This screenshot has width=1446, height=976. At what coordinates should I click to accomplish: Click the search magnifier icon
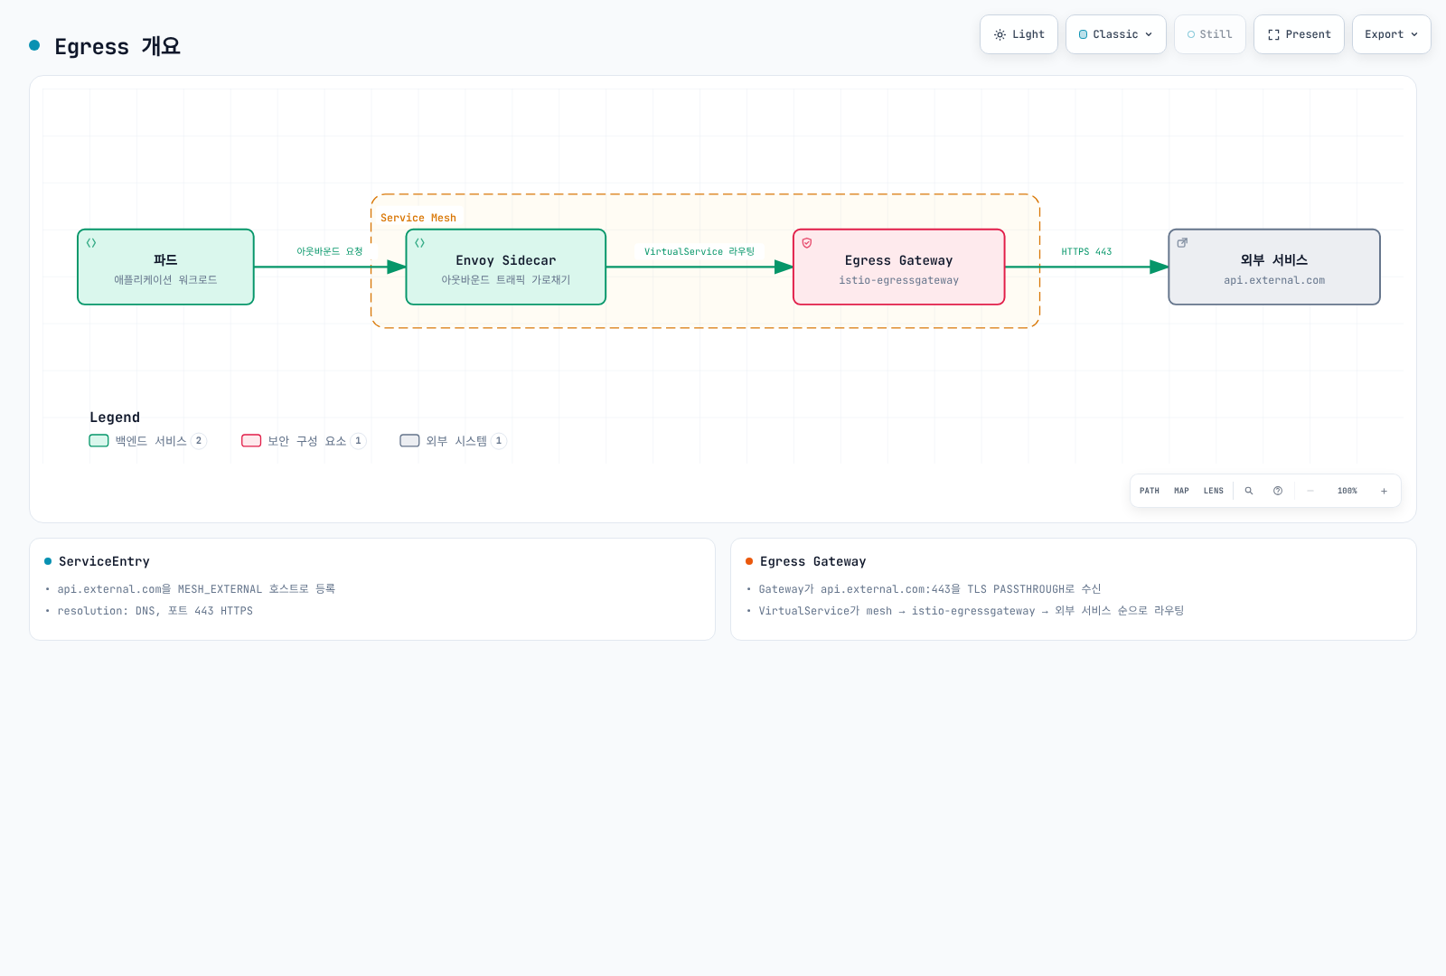[1249, 491]
